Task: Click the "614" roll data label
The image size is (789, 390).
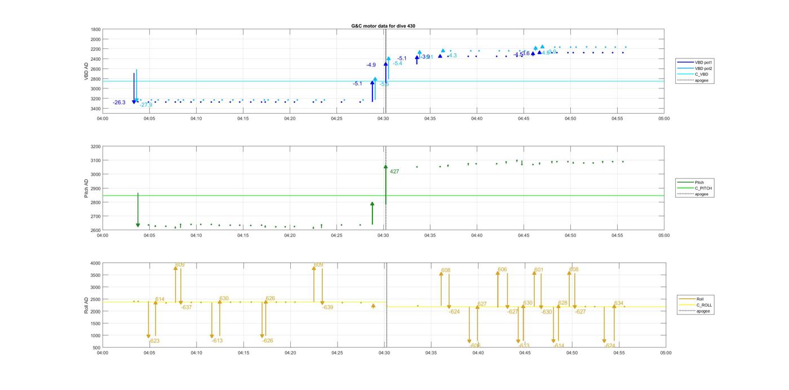Action: [160, 299]
